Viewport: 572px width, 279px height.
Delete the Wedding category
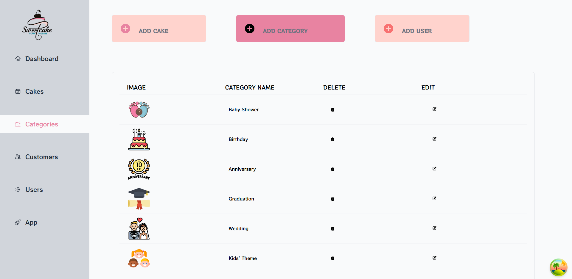[x=332, y=228]
